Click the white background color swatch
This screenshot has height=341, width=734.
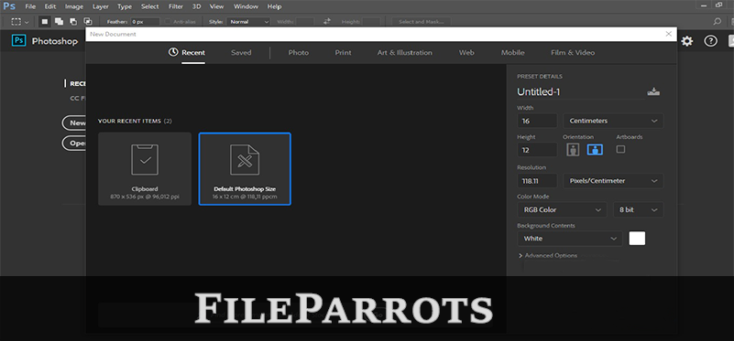point(637,239)
